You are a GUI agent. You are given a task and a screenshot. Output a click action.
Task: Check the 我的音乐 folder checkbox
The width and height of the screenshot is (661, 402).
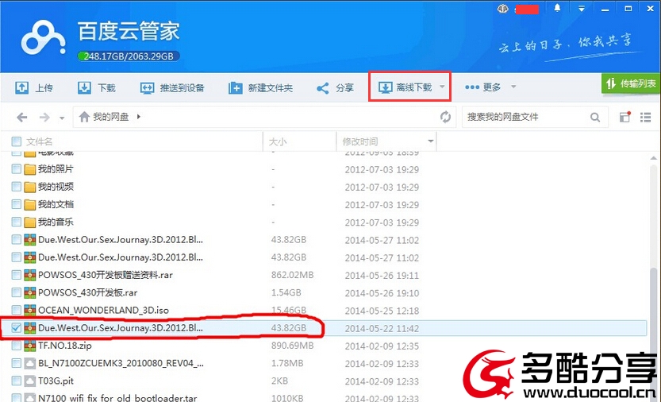pos(16,222)
